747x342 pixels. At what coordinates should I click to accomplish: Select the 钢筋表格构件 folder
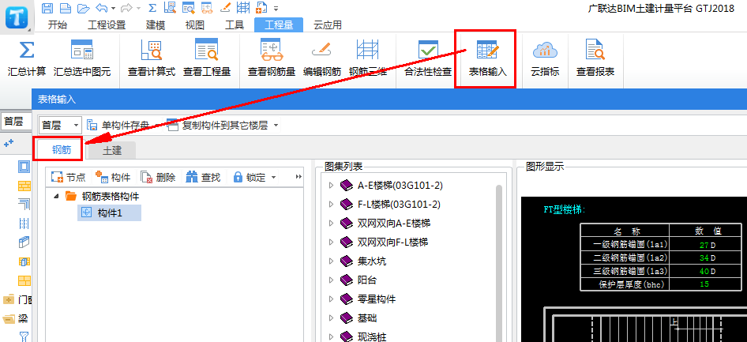click(103, 196)
